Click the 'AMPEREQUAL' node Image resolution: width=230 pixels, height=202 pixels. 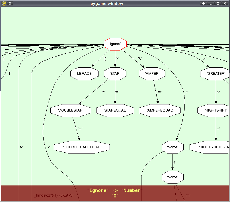click(160, 110)
